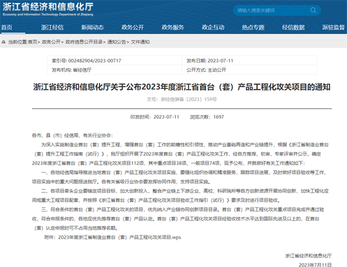Click the breadcrumb location icon

click(4, 42)
